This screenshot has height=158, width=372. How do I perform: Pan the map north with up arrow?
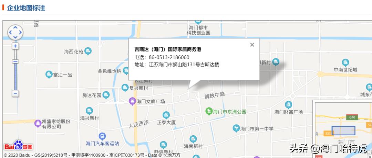[15, 27]
